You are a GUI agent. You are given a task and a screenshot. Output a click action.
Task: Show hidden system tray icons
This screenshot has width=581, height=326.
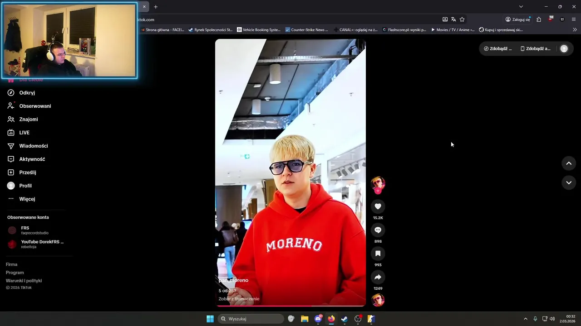pos(526,319)
